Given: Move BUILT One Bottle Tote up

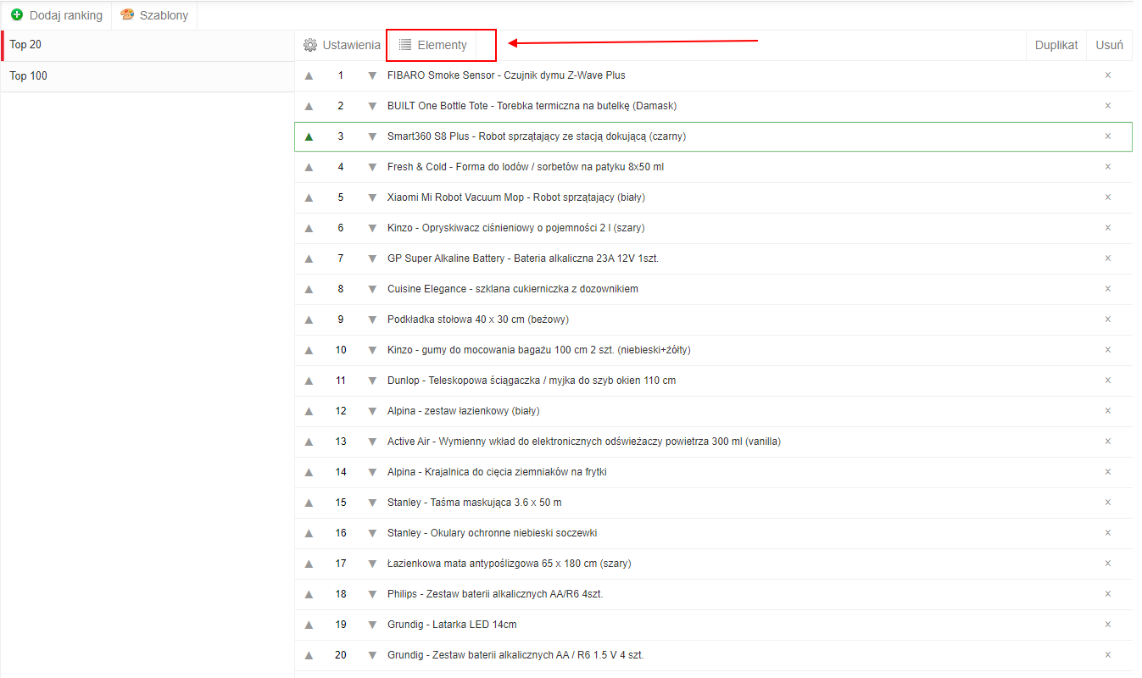Looking at the screenshot, I should [309, 106].
